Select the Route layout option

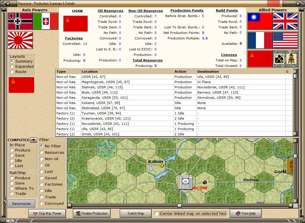click(x=12, y=72)
